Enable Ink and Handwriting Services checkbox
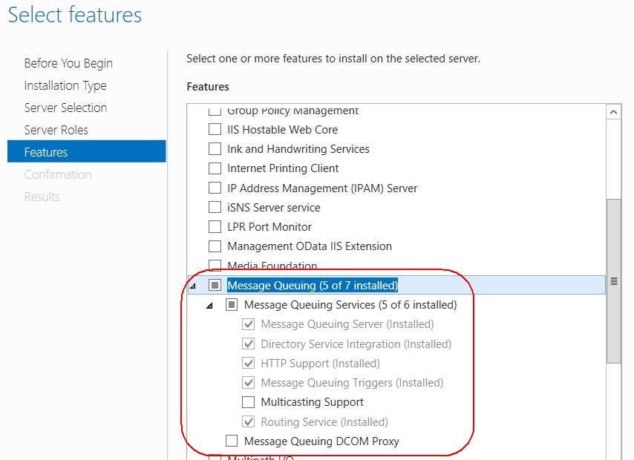Screen dimensions: 634x460 coord(215,148)
